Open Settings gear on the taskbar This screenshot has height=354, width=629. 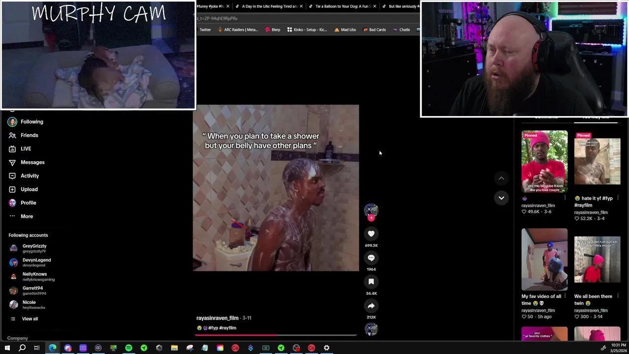(326, 348)
